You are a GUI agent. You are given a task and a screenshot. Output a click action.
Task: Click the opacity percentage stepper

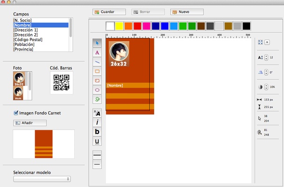pyautogui.click(x=266, y=87)
